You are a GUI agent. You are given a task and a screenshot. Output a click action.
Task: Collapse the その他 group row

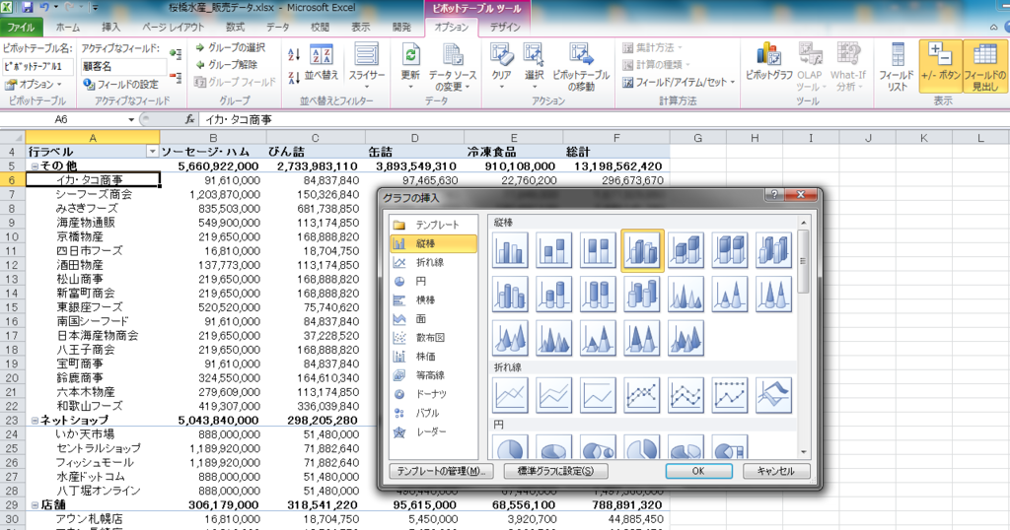point(35,166)
